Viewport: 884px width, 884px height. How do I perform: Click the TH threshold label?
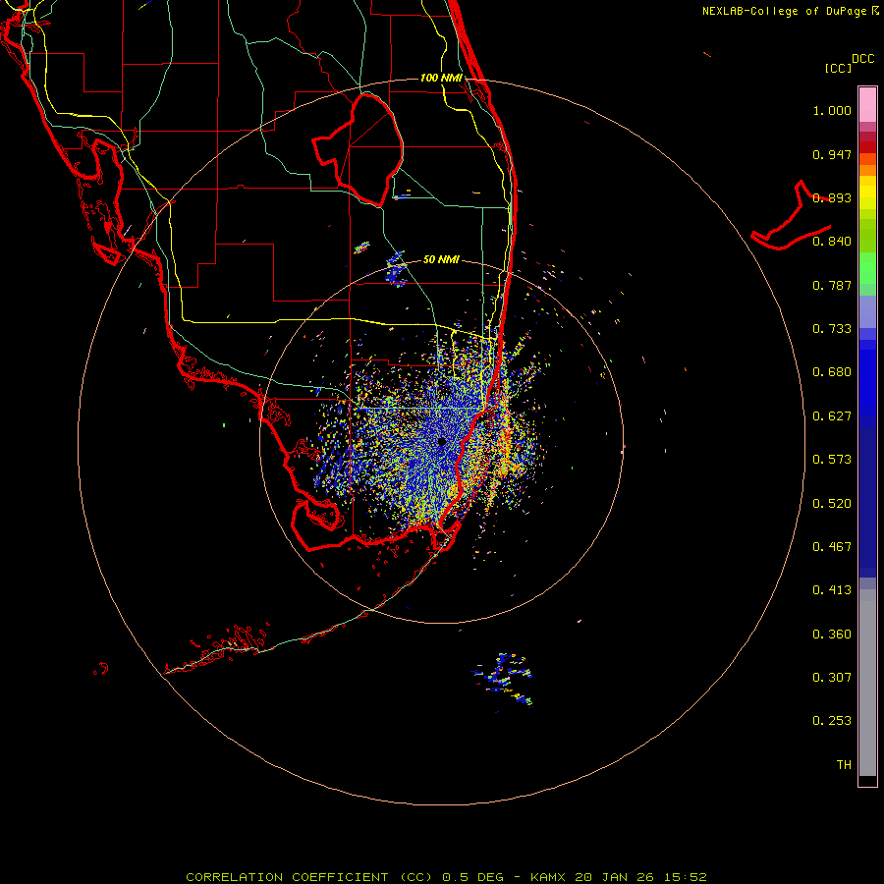click(x=844, y=765)
